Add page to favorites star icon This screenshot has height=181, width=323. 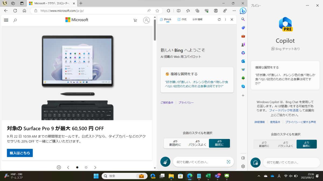(x=157, y=11)
